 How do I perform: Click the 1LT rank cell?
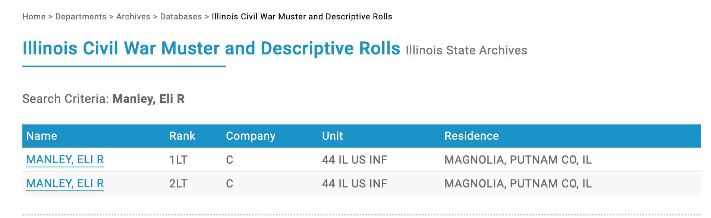pos(178,160)
